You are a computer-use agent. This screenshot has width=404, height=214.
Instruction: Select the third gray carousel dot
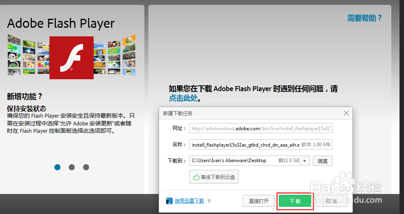pyautogui.click(x=86, y=167)
